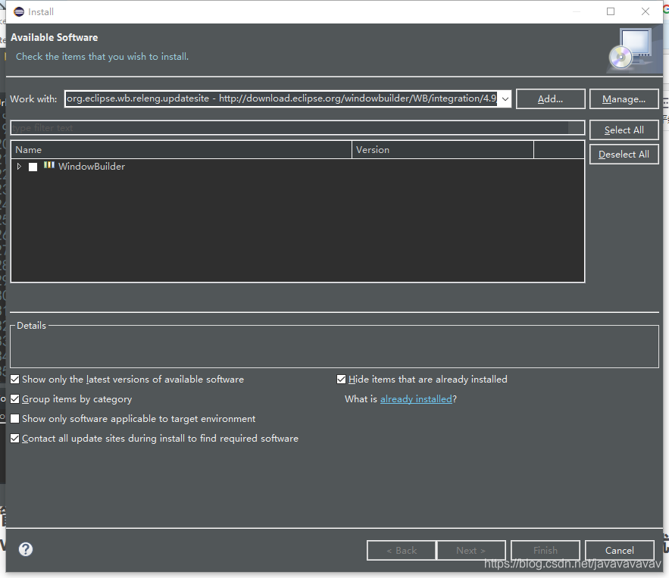Check the WindowBuilder checkbox
This screenshot has width=669, height=578.
[x=33, y=167]
